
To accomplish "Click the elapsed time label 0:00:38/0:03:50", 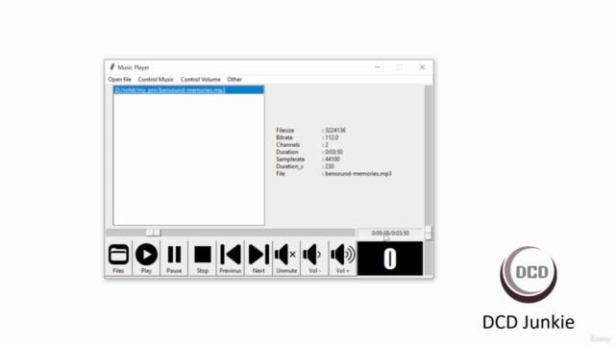I will click(390, 233).
